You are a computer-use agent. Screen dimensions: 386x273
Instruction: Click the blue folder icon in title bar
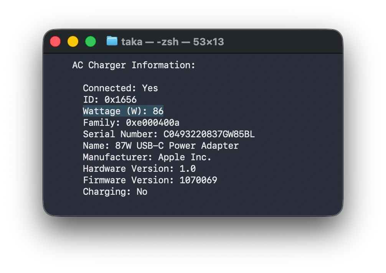coord(112,41)
